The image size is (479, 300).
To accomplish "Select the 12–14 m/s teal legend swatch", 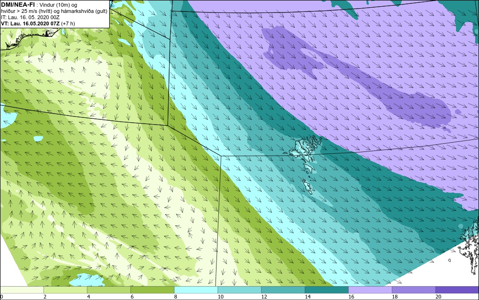I will click(x=283, y=289).
